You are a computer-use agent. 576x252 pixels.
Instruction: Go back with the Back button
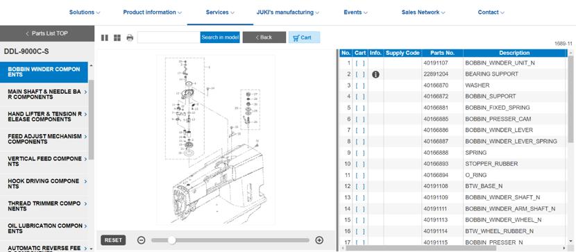point(264,37)
